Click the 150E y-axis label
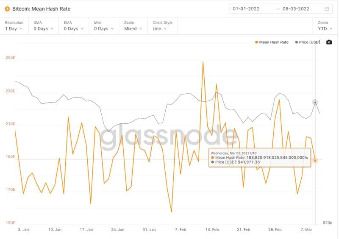Image resolution: width=339 pixels, height=239 pixels. pyautogui.click(x=10, y=222)
